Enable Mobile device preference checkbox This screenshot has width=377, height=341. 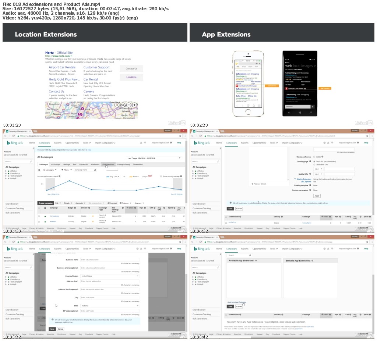[x=314, y=157]
